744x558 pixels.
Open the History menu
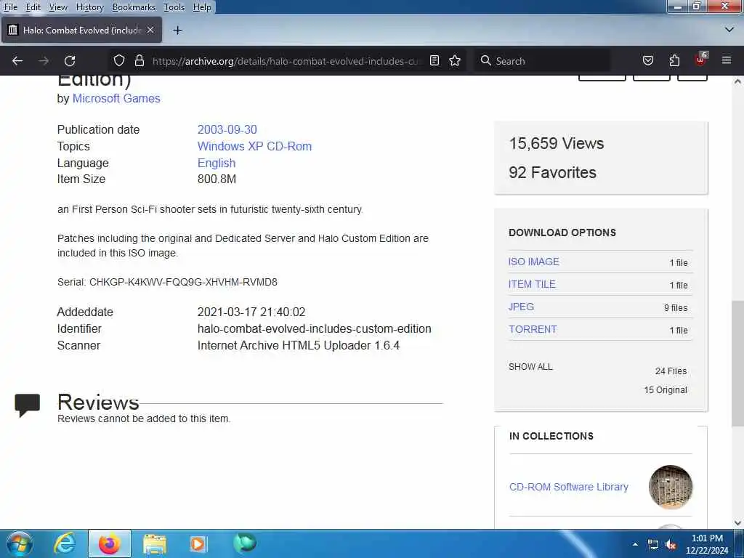[89, 7]
